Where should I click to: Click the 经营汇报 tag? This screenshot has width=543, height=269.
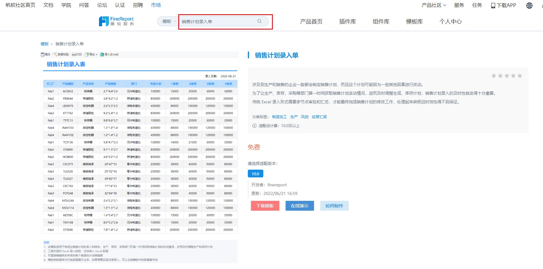click(319, 117)
